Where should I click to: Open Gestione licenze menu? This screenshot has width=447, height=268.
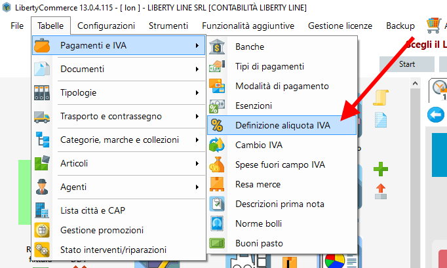point(340,26)
